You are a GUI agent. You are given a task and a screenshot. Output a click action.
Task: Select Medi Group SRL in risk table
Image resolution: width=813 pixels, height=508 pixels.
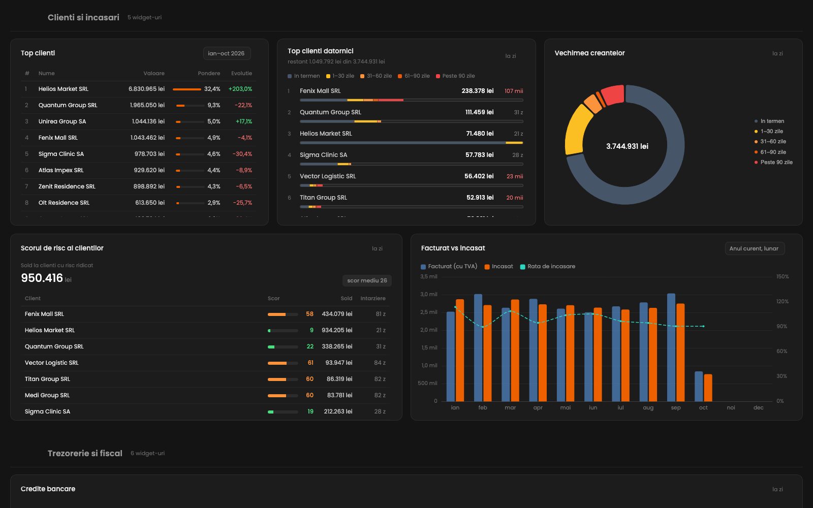coord(205,395)
